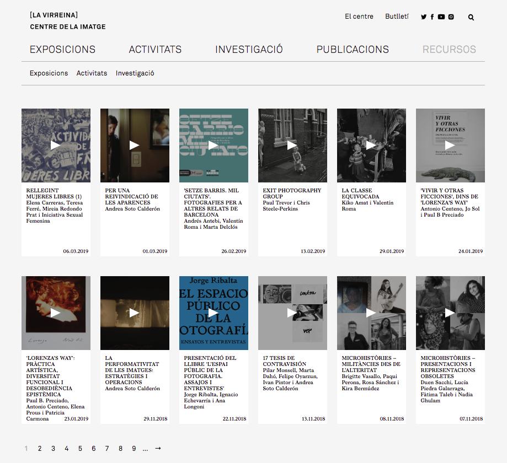Go to page 3
The width and height of the screenshot is (507, 463).
[53, 449]
